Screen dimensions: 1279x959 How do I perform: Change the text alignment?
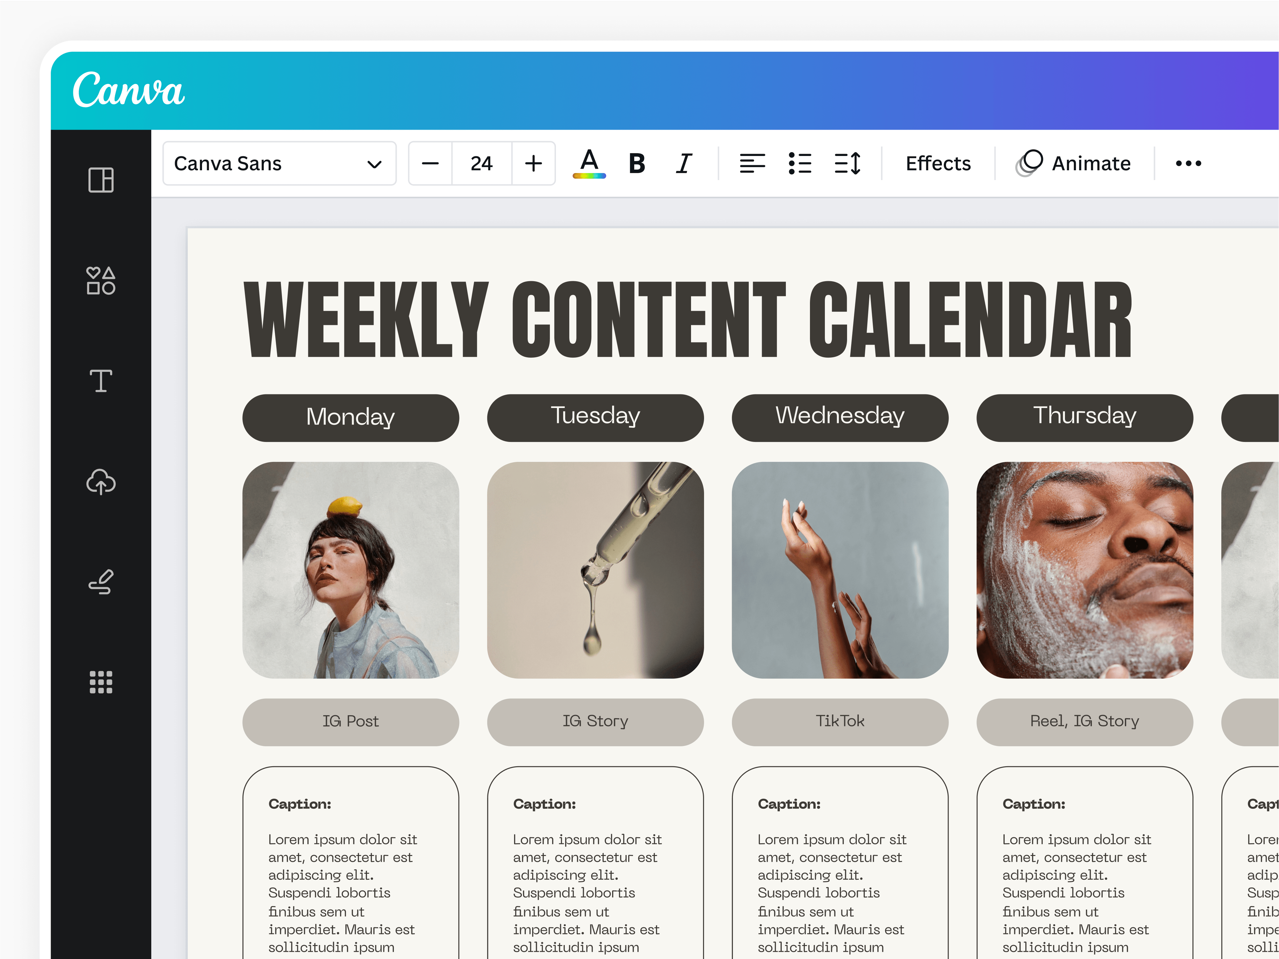(753, 164)
